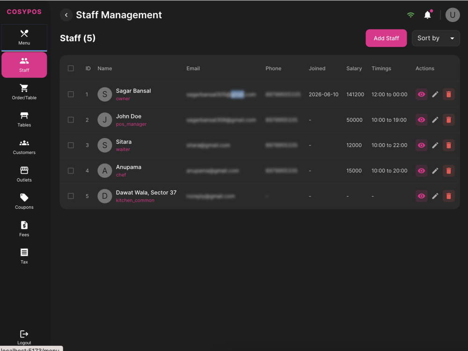Toggle the select-all checkbox in header
This screenshot has height=351, width=468.
tap(71, 68)
